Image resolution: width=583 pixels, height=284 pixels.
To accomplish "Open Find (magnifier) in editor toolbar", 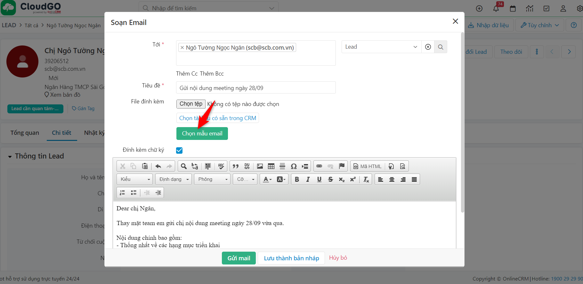I will pos(183,166).
